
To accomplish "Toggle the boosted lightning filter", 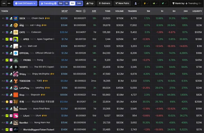I will [146, 4].
